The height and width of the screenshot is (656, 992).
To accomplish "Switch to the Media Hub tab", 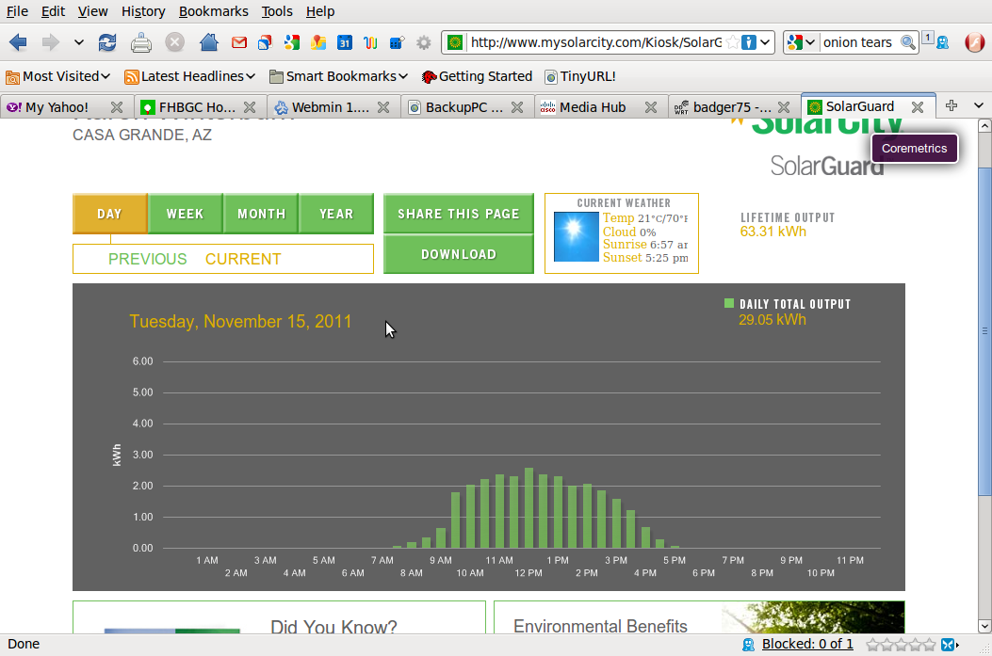I will tap(591, 107).
